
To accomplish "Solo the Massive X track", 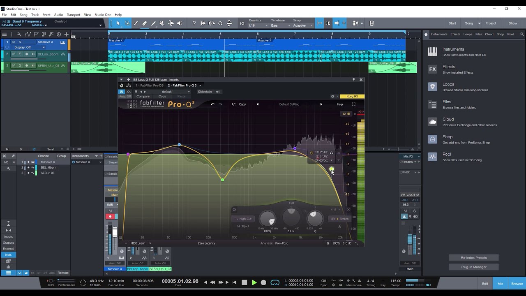I will (x=20, y=42).
